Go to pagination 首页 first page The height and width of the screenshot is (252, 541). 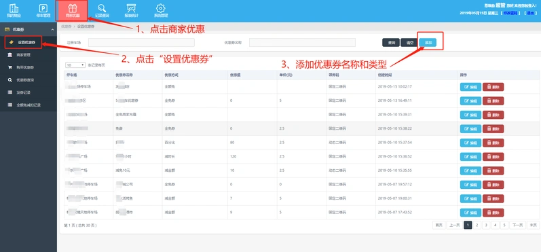439,225
